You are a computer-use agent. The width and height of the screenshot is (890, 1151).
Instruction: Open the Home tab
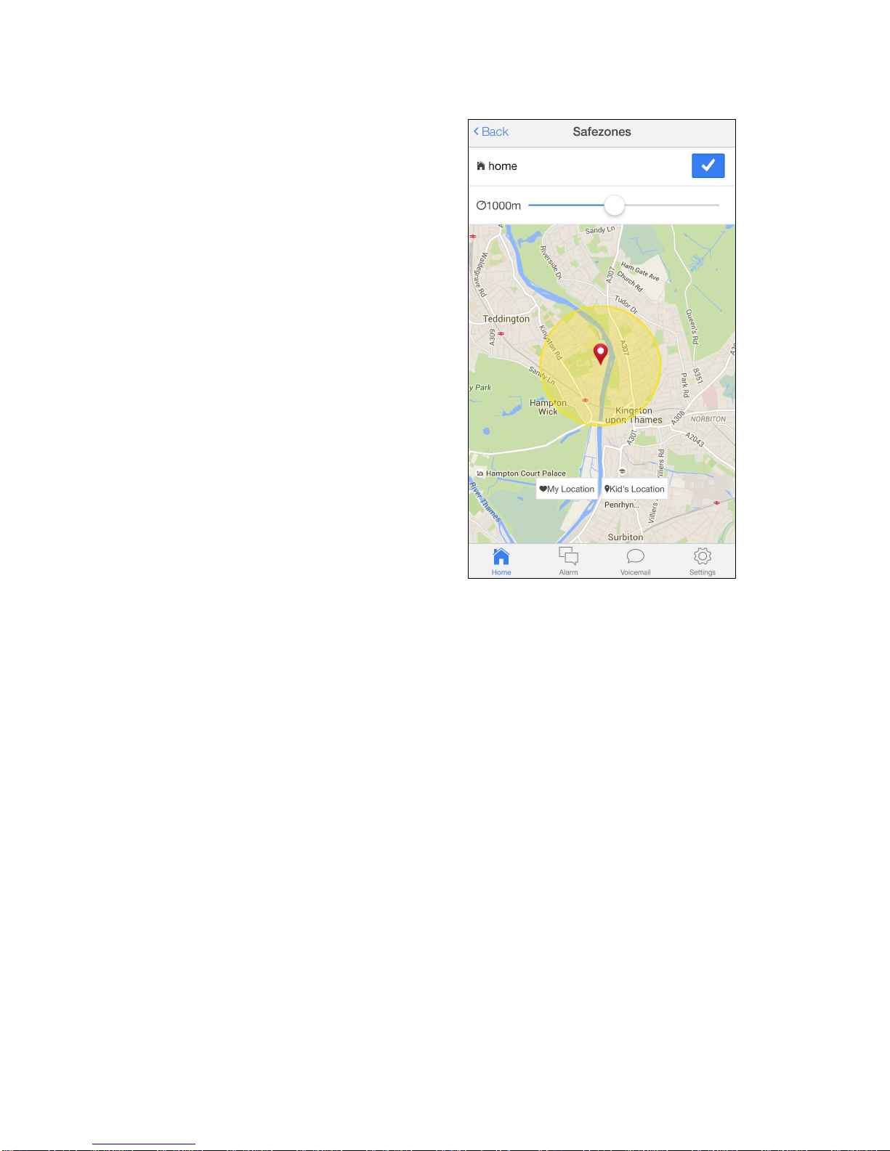(501, 561)
